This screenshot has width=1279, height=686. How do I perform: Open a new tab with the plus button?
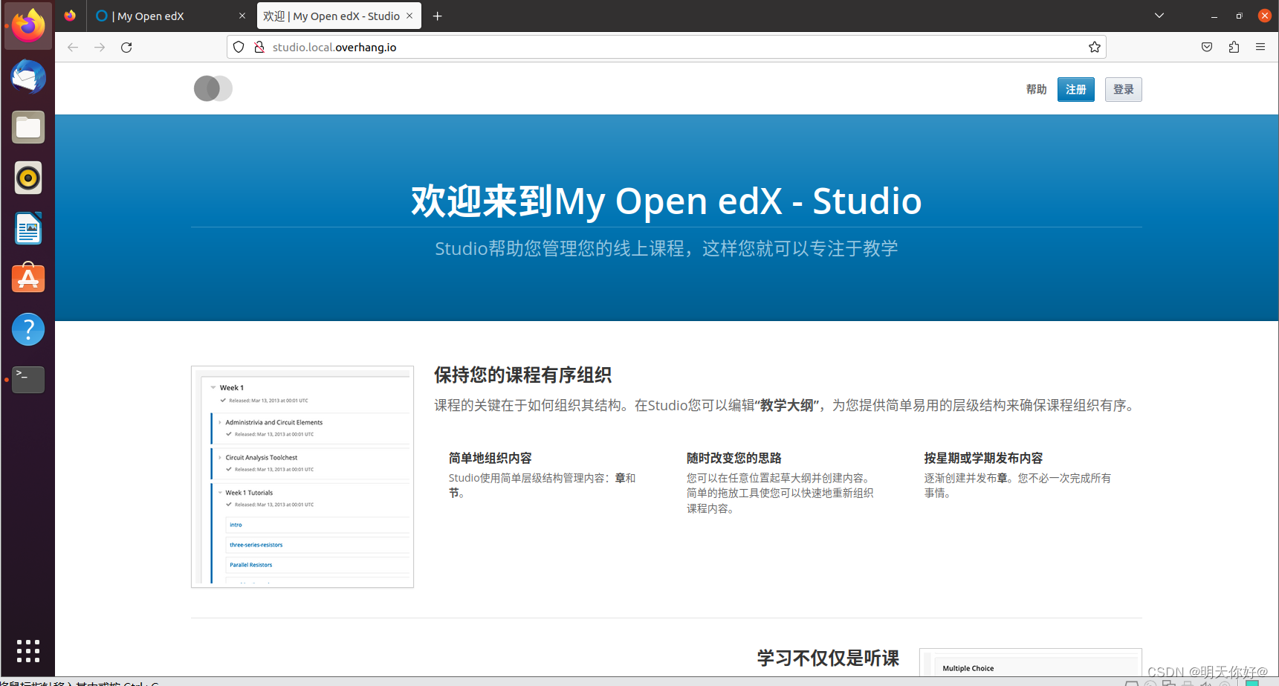[x=437, y=16]
